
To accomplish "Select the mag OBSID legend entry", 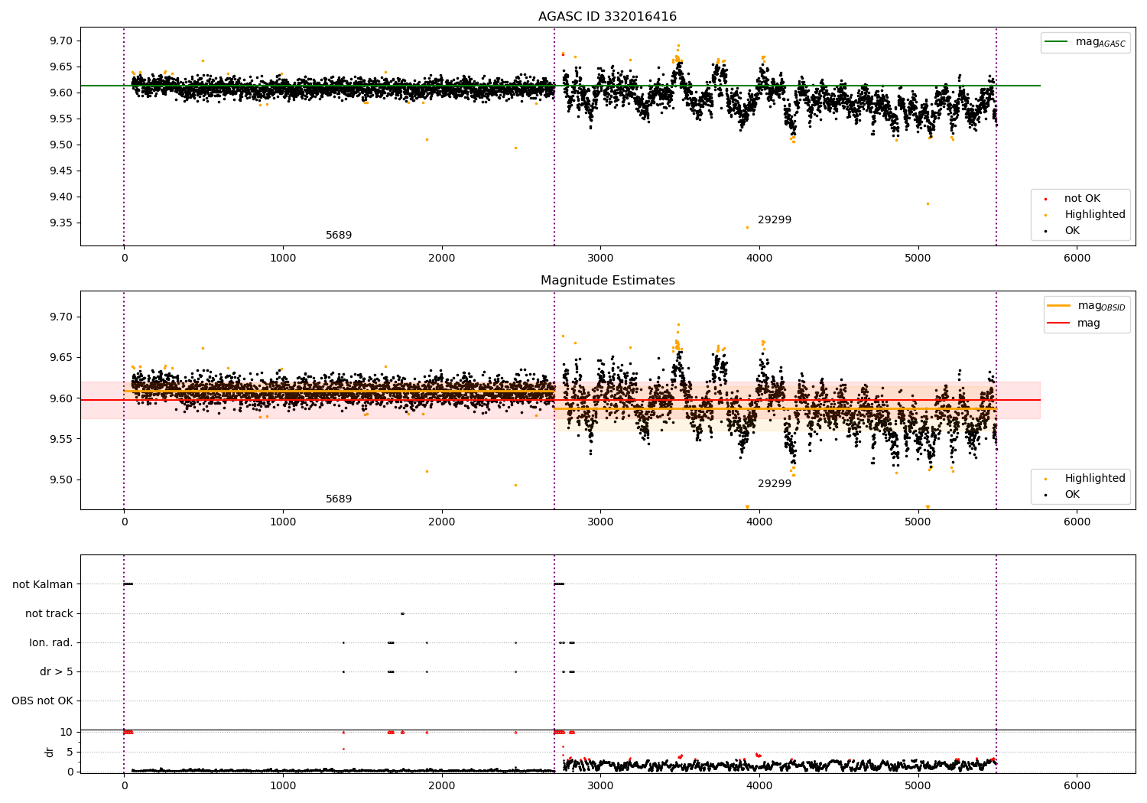I will click(x=1087, y=306).
